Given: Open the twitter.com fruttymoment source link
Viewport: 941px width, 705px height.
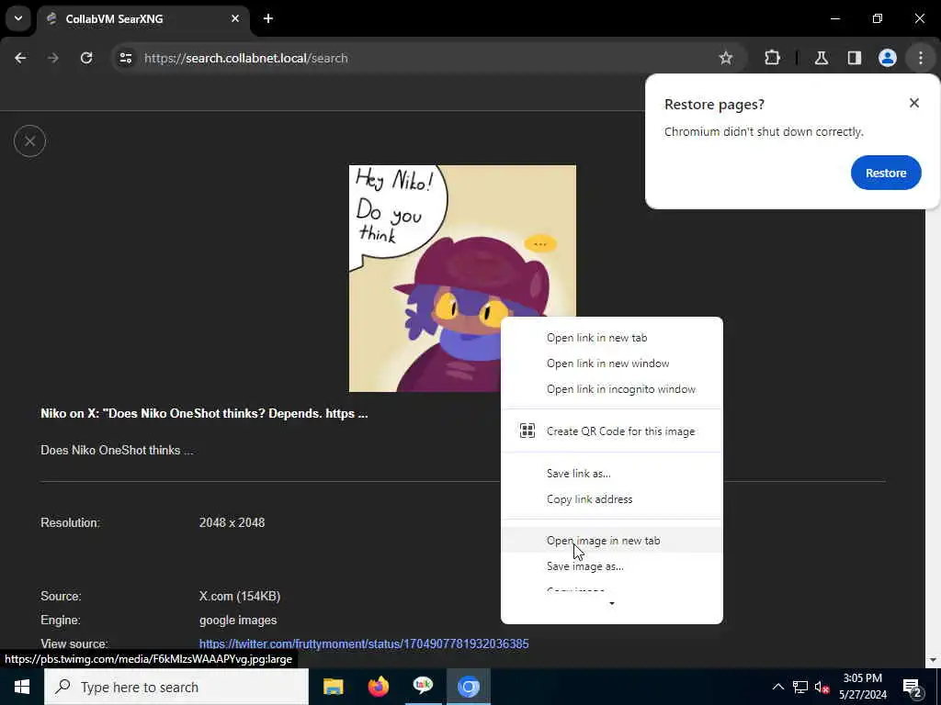Looking at the screenshot, I should [364, 643].
